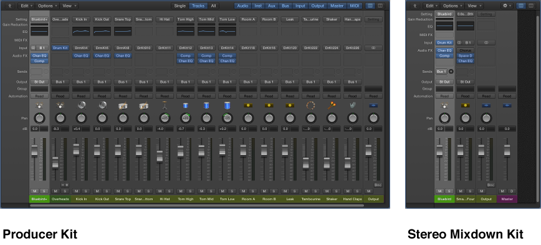
Task: Click the horizontal scrollbar of Producer Kit mixer
Action: click(x=197, y=206)
